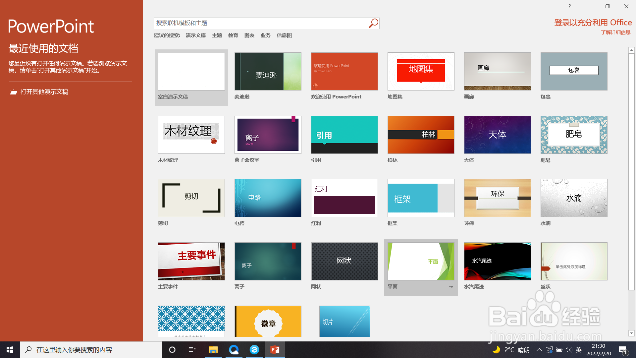Viewport: 636px width, 358px height.
Task: Choose the 木材纹理 template thumbnail
Action: pos(191,135)
